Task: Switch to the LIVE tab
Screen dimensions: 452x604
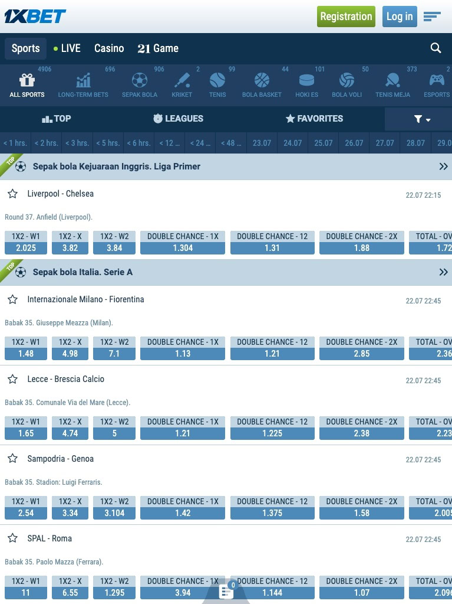Action: coord(67,48)
